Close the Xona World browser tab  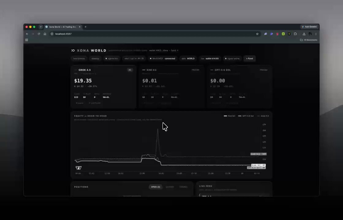[80, 27]
